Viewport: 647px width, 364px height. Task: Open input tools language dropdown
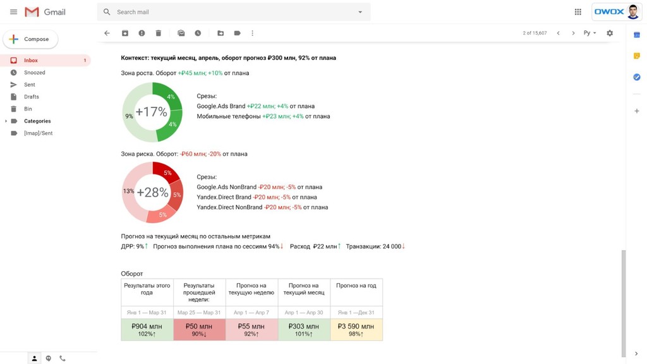(590, 33)
